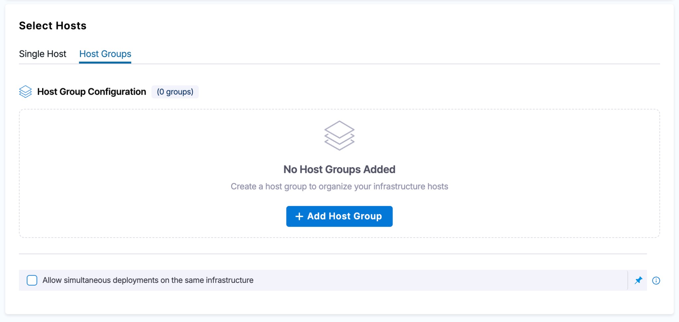Select the Host Groups tab

point(105,54)
